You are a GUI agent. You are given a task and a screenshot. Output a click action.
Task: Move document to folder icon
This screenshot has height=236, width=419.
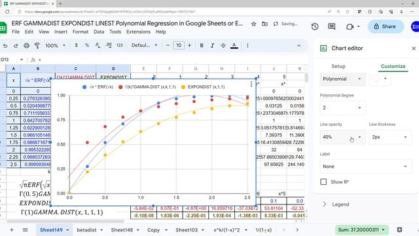click(264, 24)
